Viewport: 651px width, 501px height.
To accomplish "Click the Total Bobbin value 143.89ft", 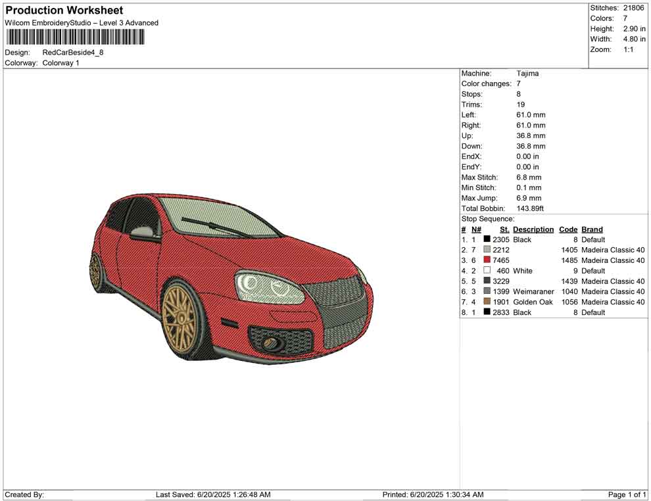I will 530,208.
